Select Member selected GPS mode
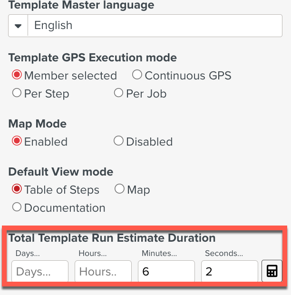The image size is (291, 295). pyautogui.click(x=17, y=75)
